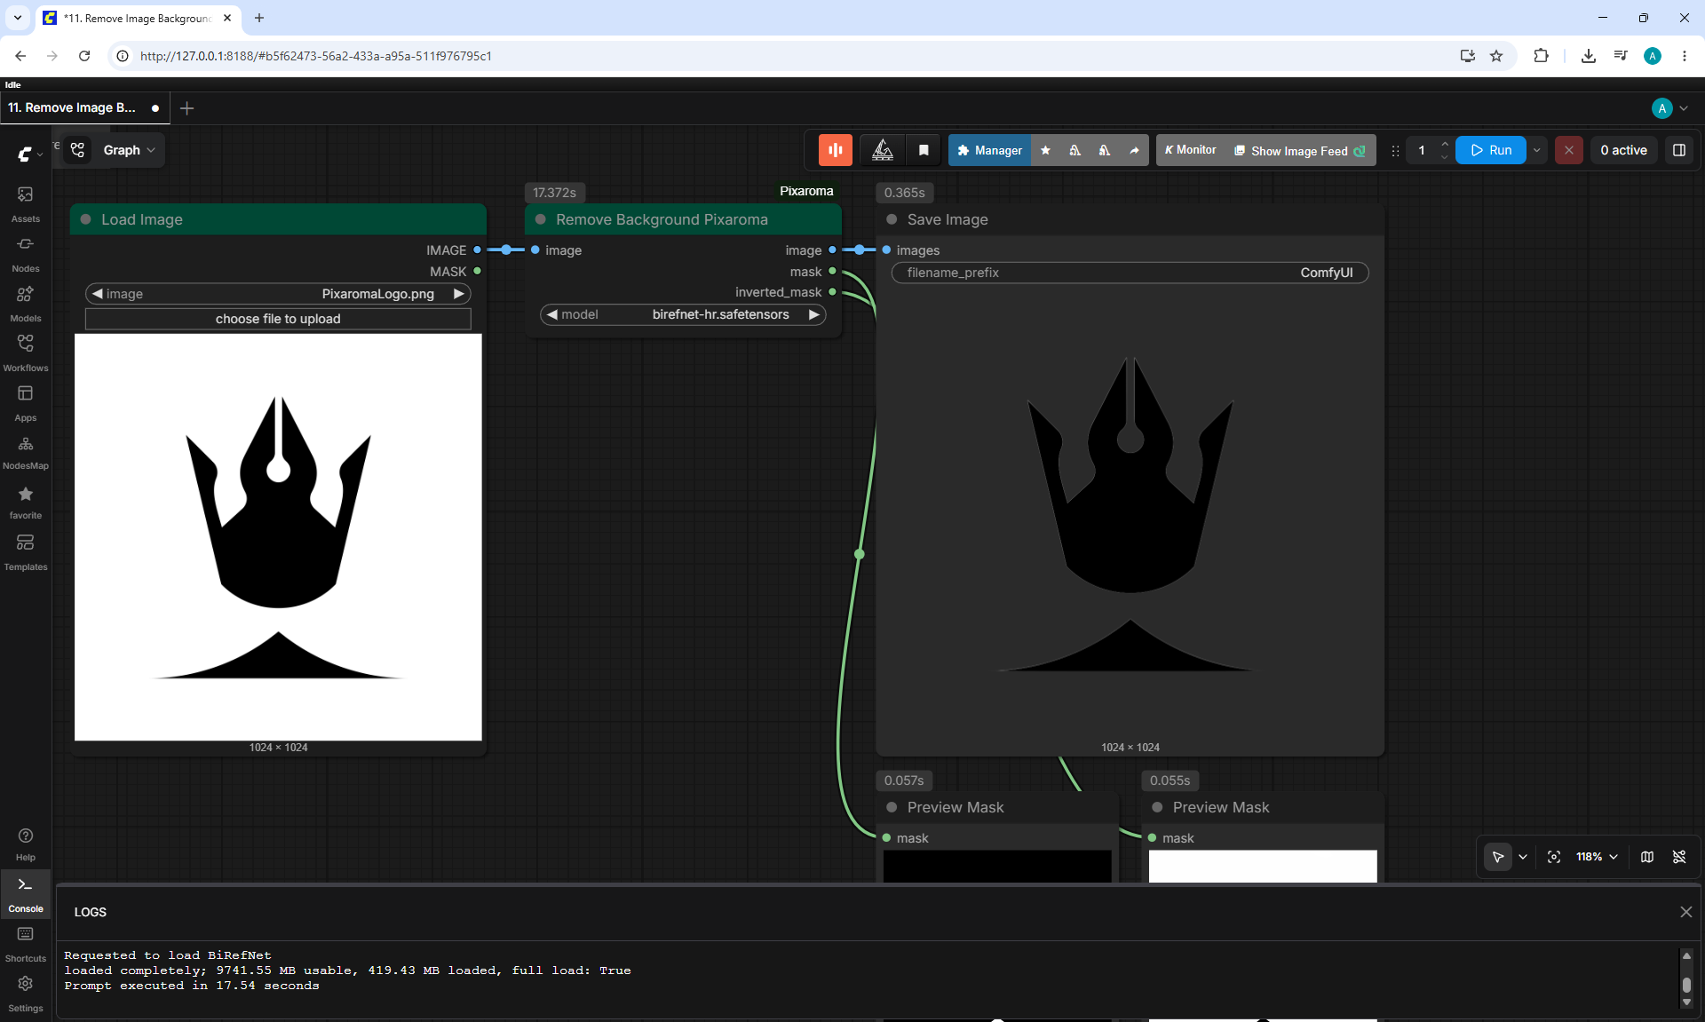Collapse the Save Image node
1705x1022 pixels.
892,219
